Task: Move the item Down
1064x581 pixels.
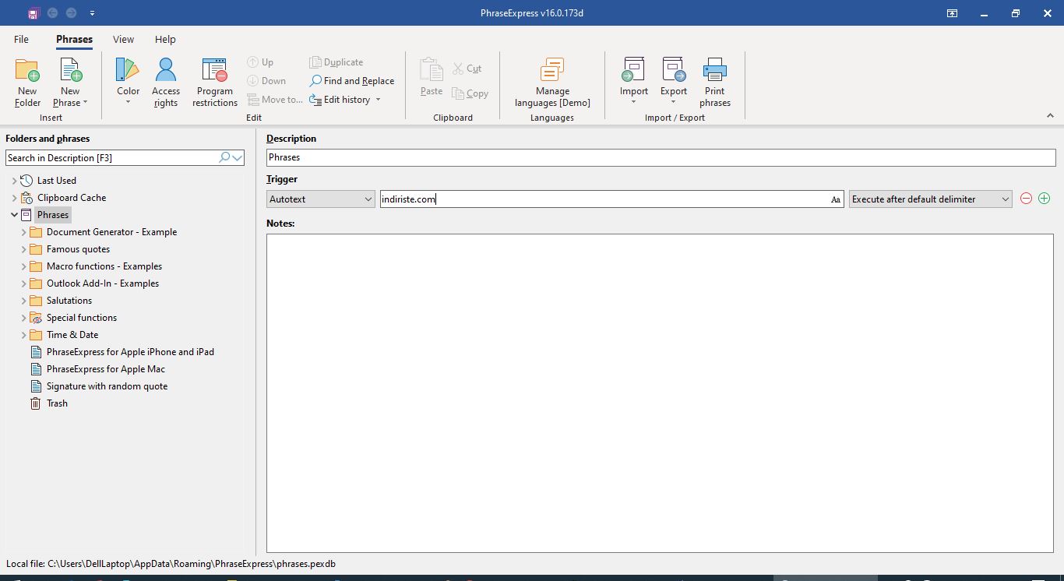Action: coord(266,81)
